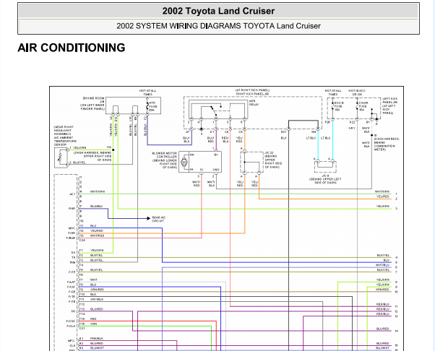Click the "CIGAR FUSE 15A" label

363,106
